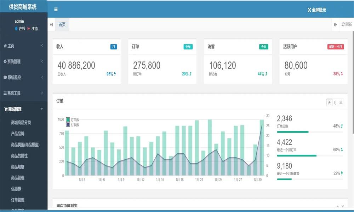Toggle the hamburger sidebar menu icon

[x=56, y=10]
